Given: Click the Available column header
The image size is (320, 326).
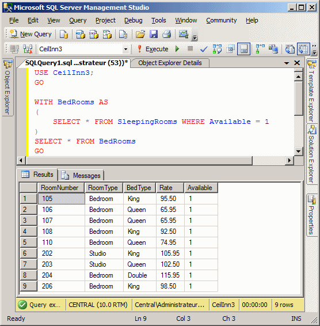Looking at the screenshot, I should [x=201, y=188].
